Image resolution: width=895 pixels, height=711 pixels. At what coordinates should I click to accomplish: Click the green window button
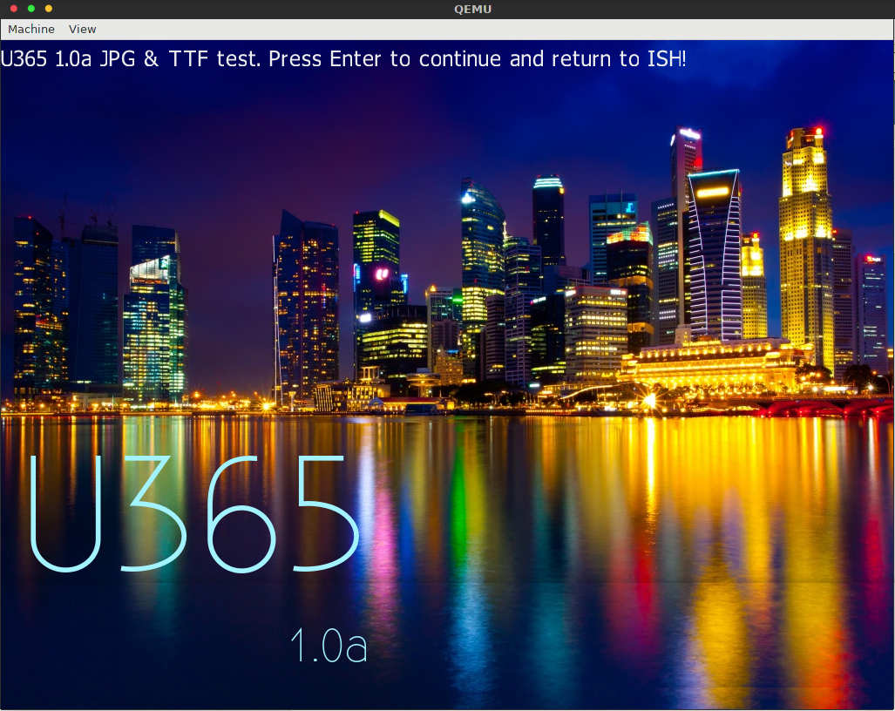point(31,9)
